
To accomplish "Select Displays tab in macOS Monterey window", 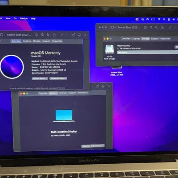I will pyautogui.click(x=27, y=41).
